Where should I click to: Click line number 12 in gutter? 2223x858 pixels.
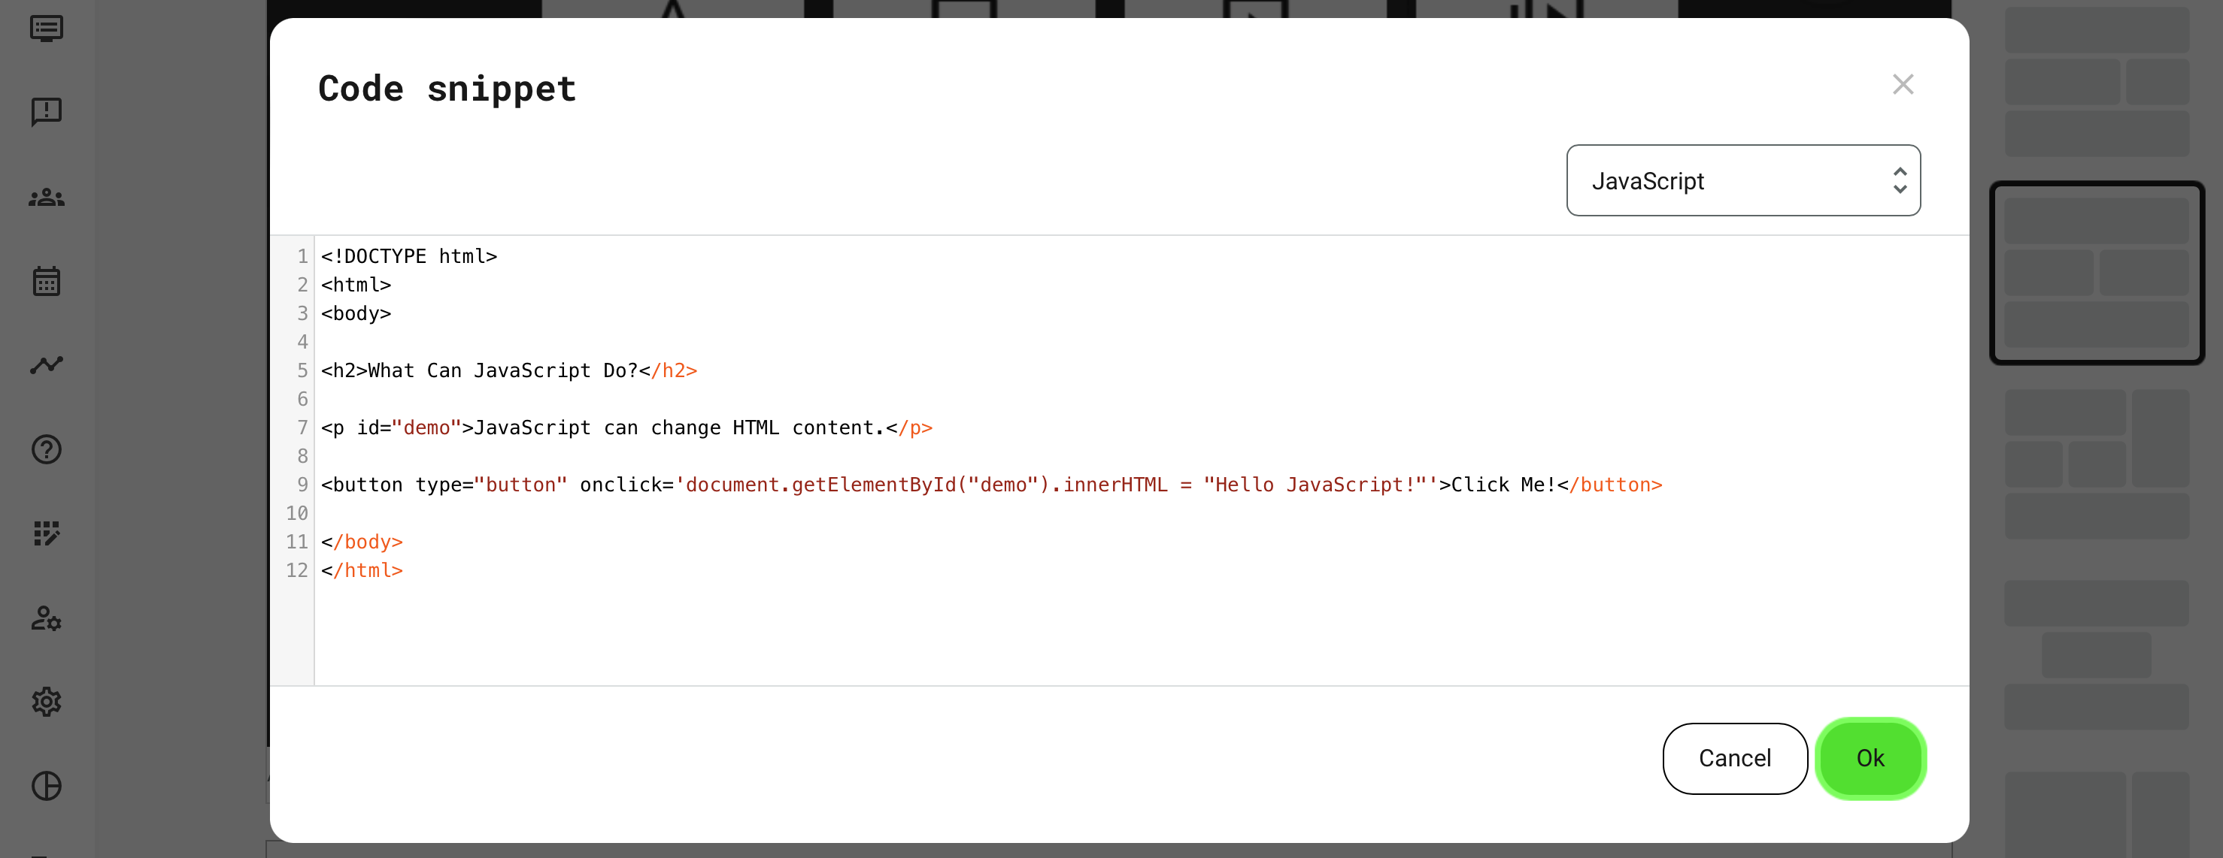[x=297, y=570]
